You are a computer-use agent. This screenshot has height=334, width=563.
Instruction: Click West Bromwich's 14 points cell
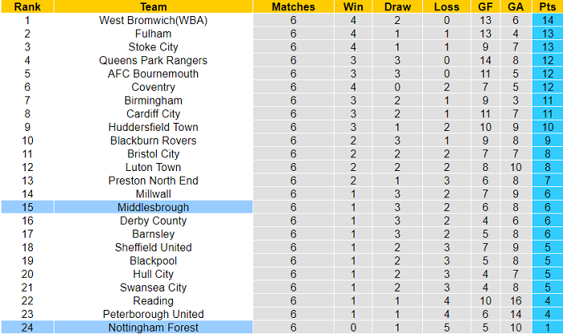(x=547, y=20)
